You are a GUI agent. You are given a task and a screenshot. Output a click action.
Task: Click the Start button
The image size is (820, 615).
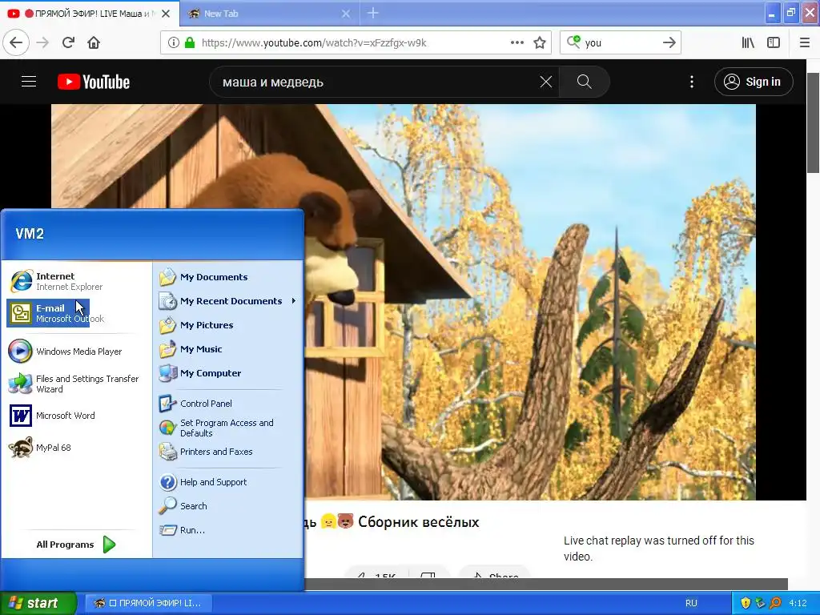click(x=38, y=603)
